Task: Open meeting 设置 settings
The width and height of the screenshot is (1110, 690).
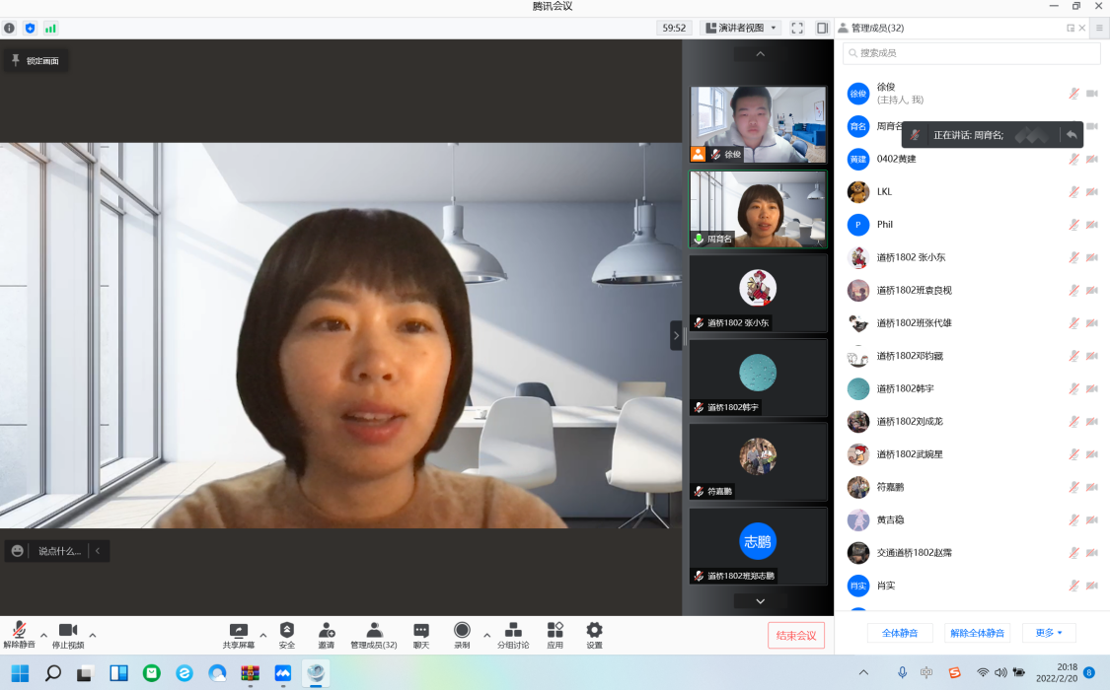Action: 594,631
